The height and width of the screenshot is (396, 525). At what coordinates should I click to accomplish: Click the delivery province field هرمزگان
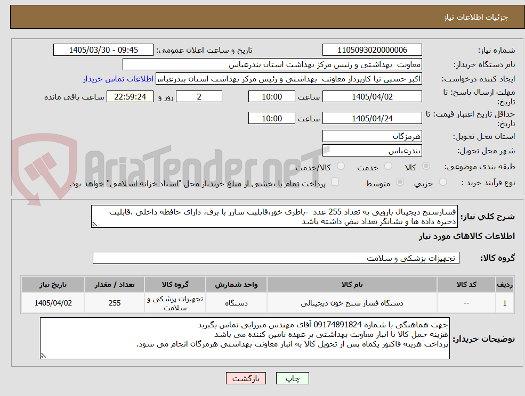point(372,136)
